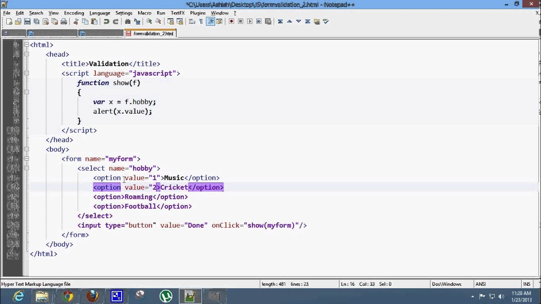Click the Paste toolbar icon
541x304 pixels.
(x=94, y=22)
